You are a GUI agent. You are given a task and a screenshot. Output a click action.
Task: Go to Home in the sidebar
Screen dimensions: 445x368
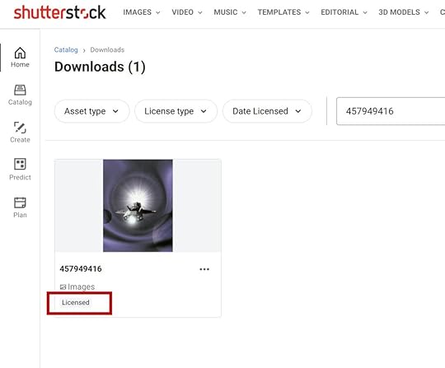point(20,58)
